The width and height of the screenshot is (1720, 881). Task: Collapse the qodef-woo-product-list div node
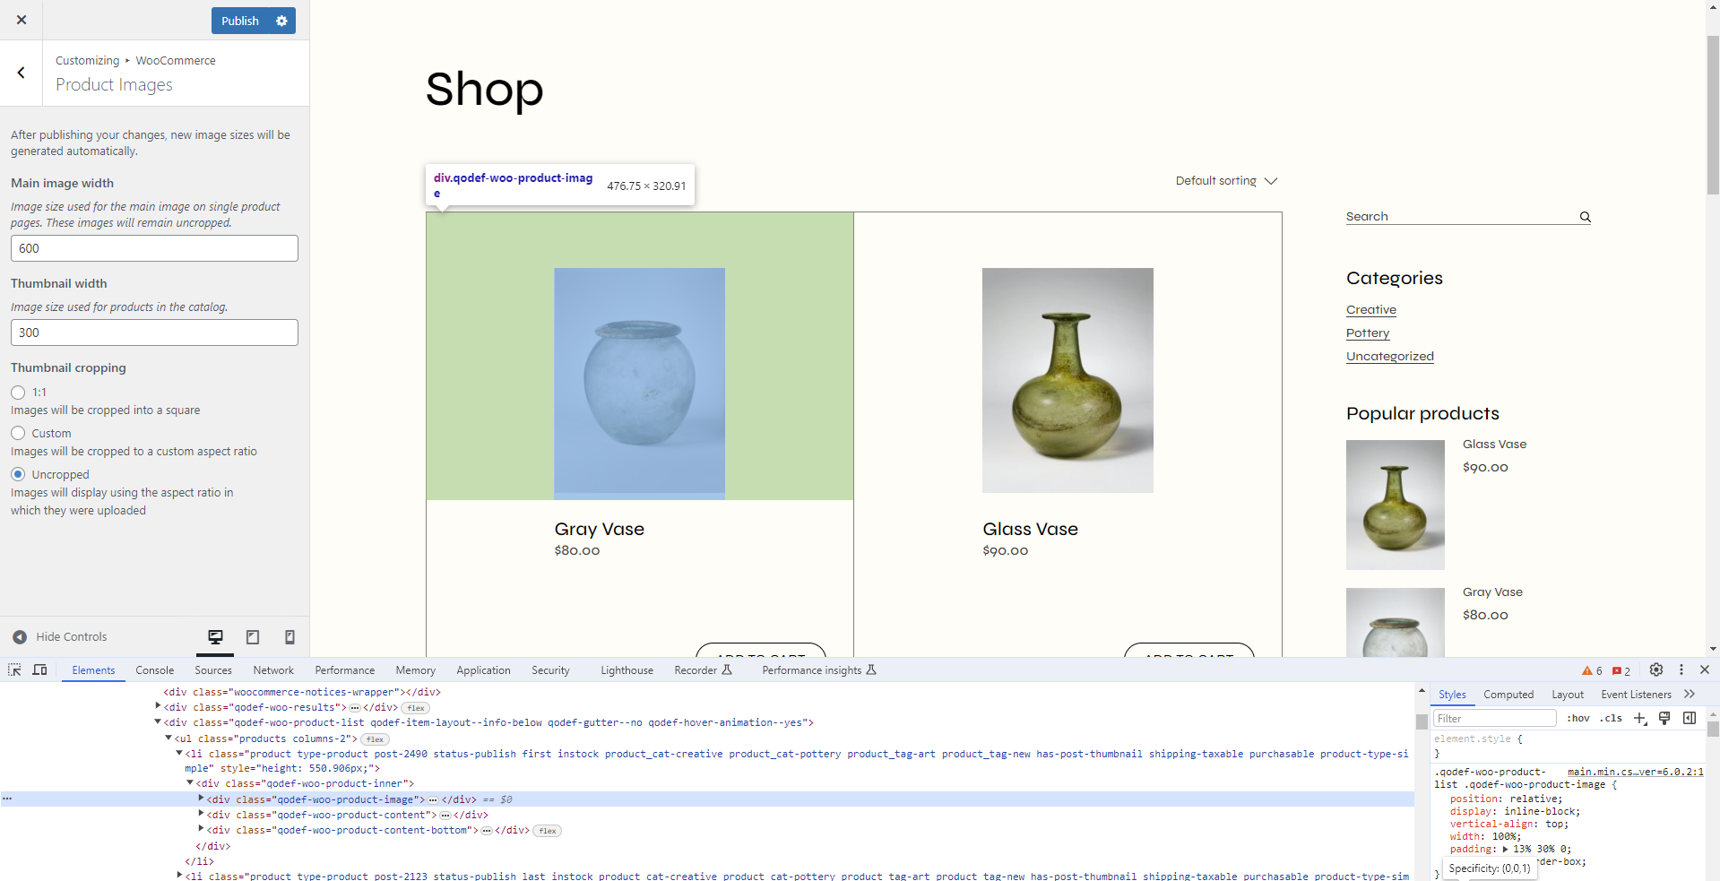click(158, 722)
